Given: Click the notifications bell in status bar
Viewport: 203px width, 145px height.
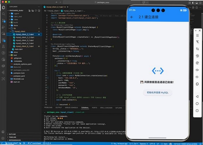Looking at the screenshot, I should (200, 144).
